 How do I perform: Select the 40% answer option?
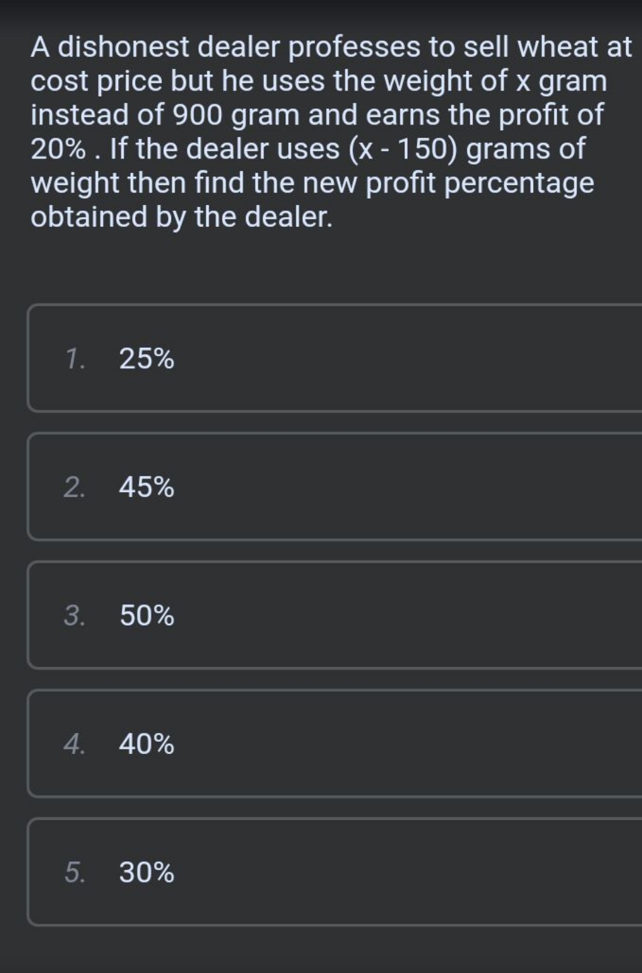pos(335,743)
